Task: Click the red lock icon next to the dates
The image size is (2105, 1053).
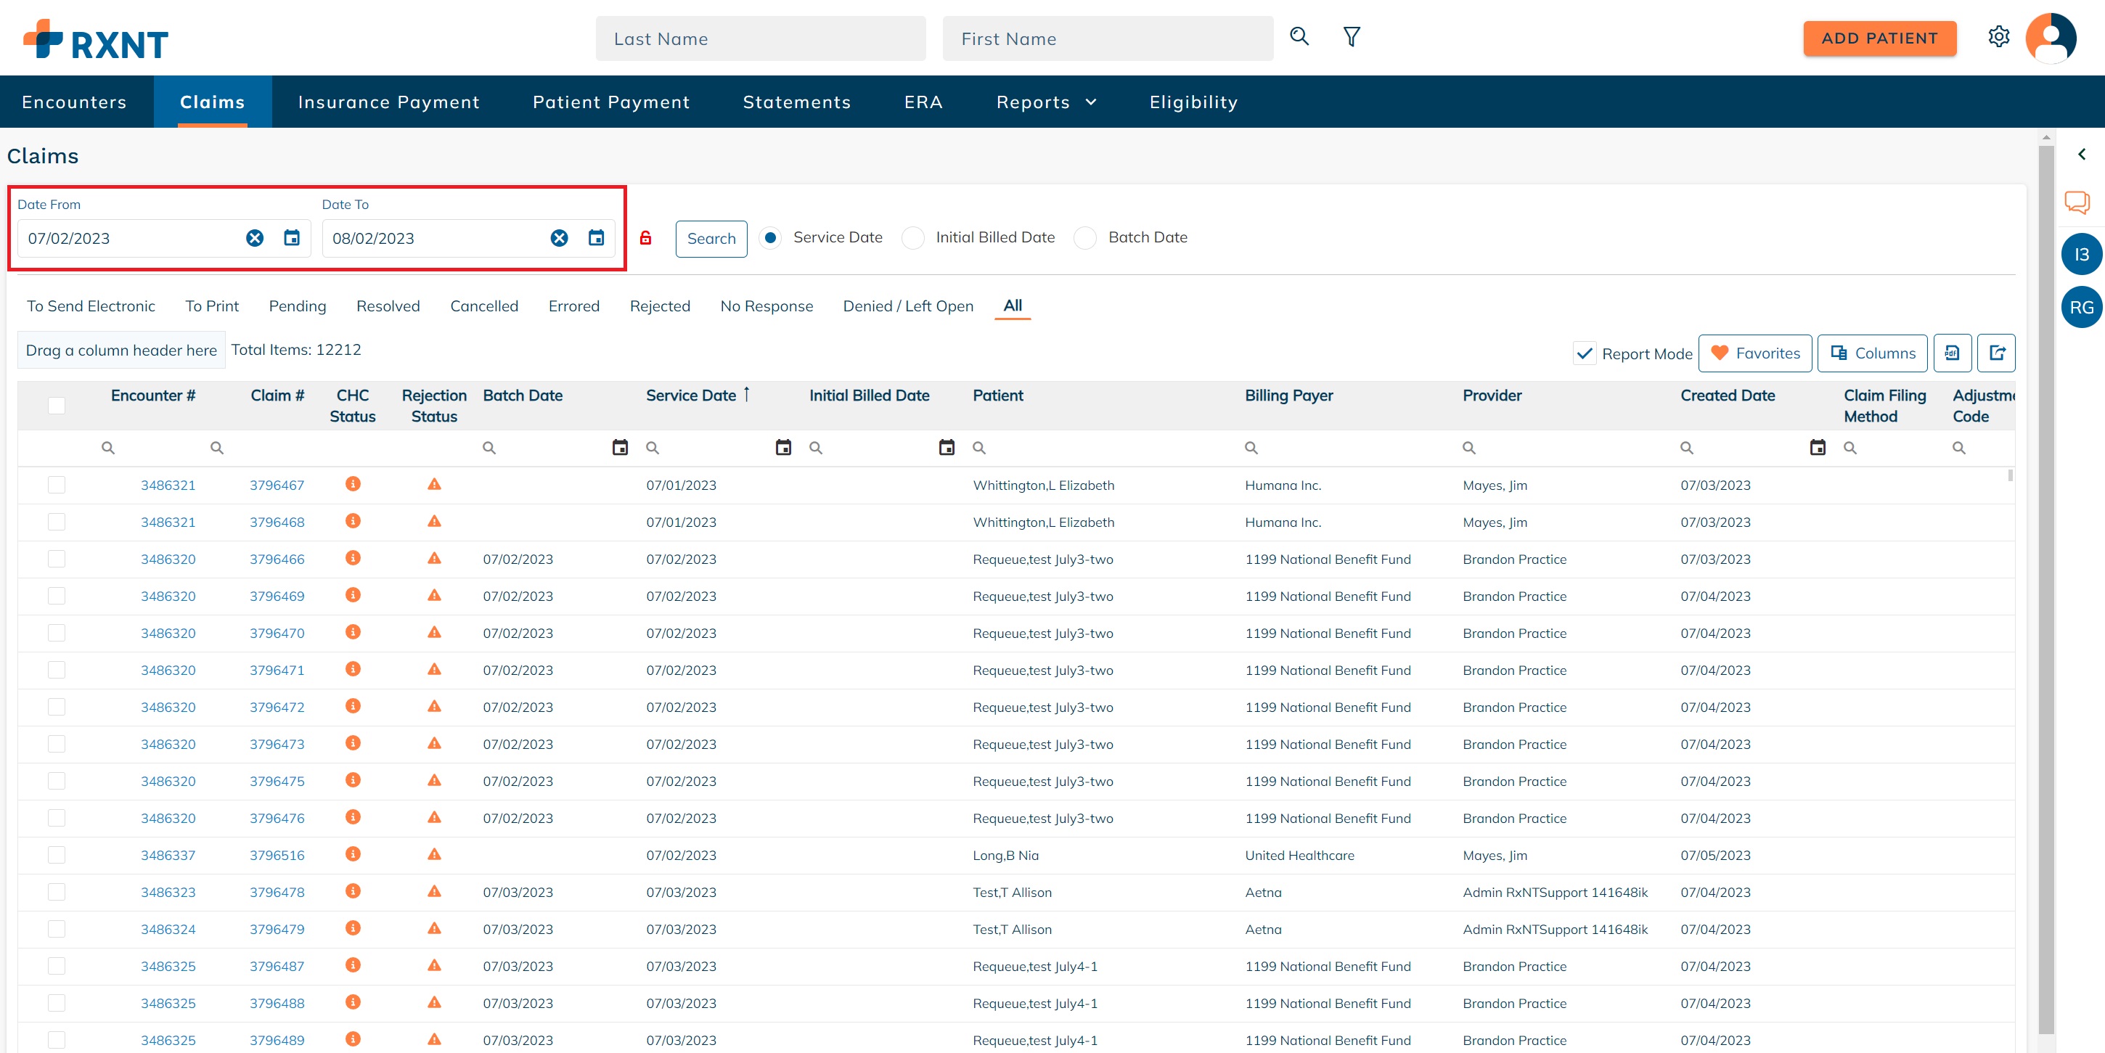Action: [645, 238]
